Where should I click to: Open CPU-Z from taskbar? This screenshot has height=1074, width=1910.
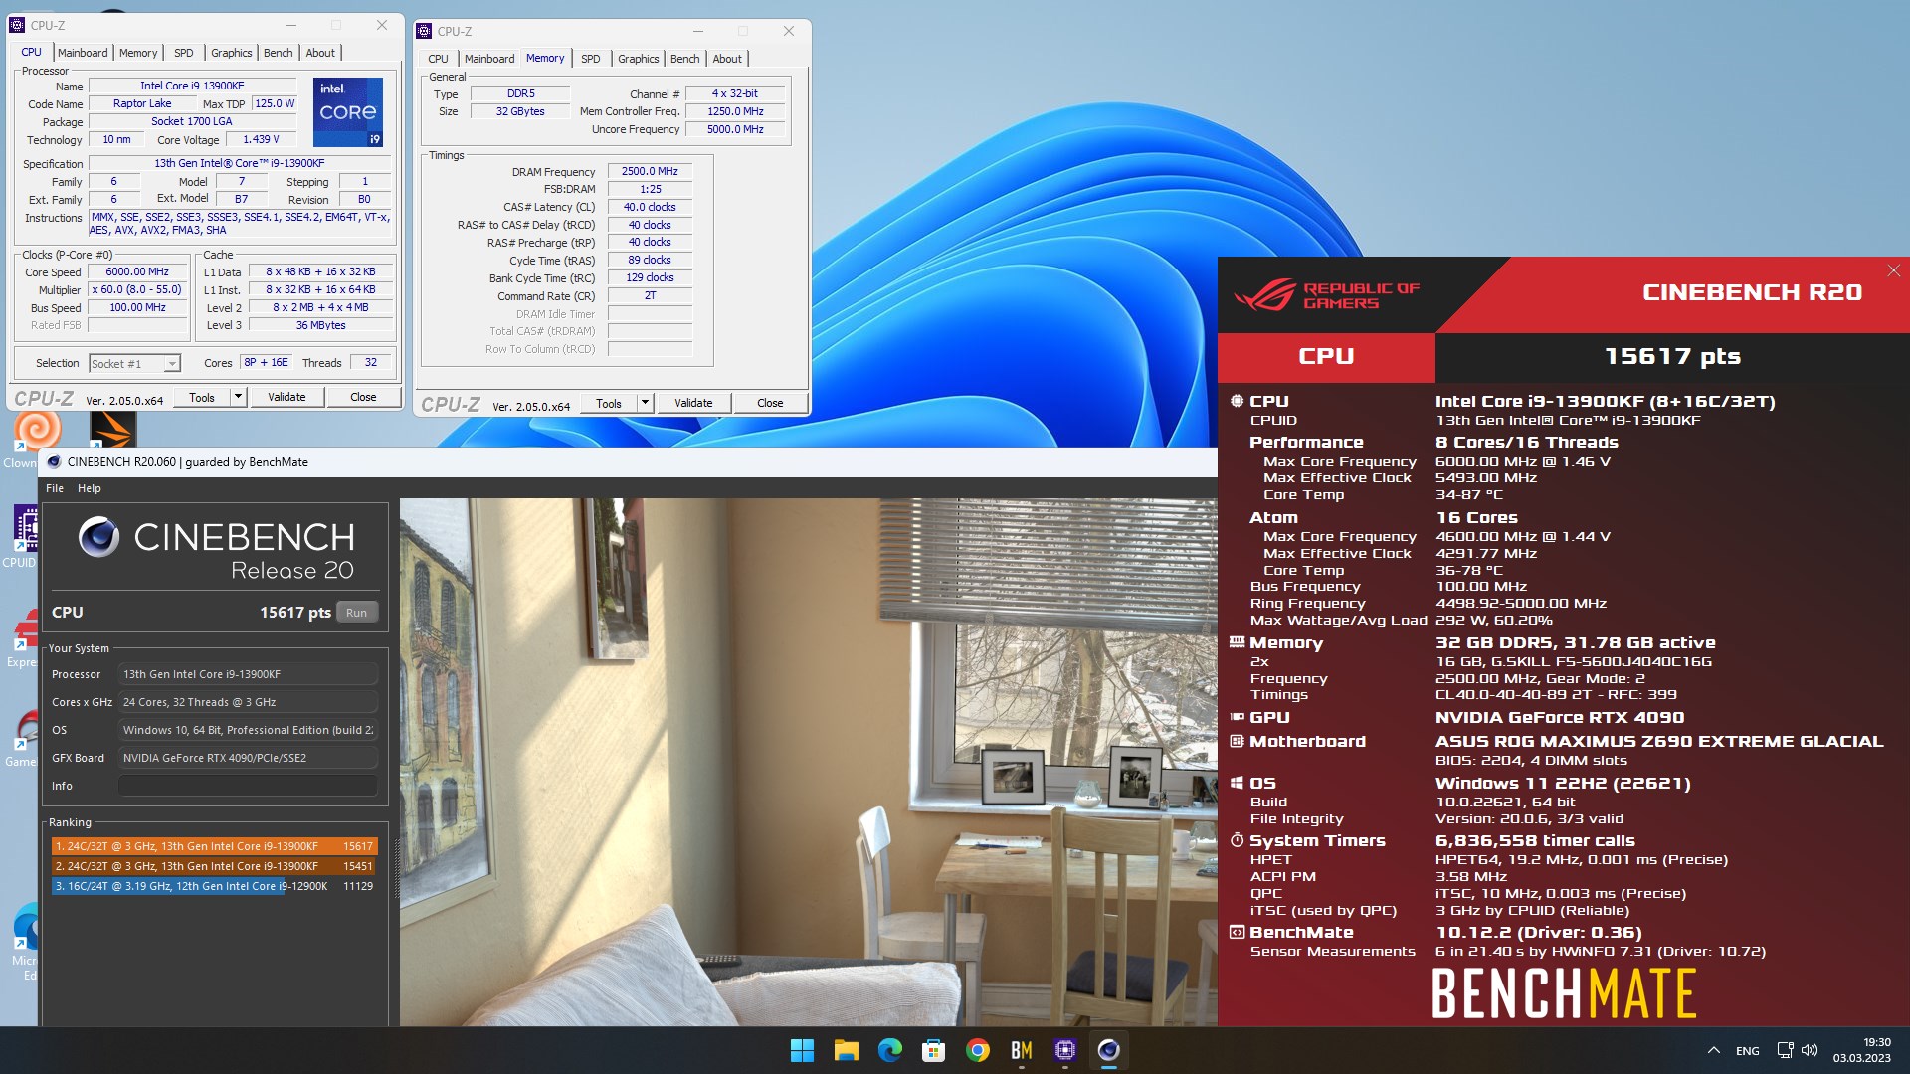pyautogui.click(x=1064, y=1050)
